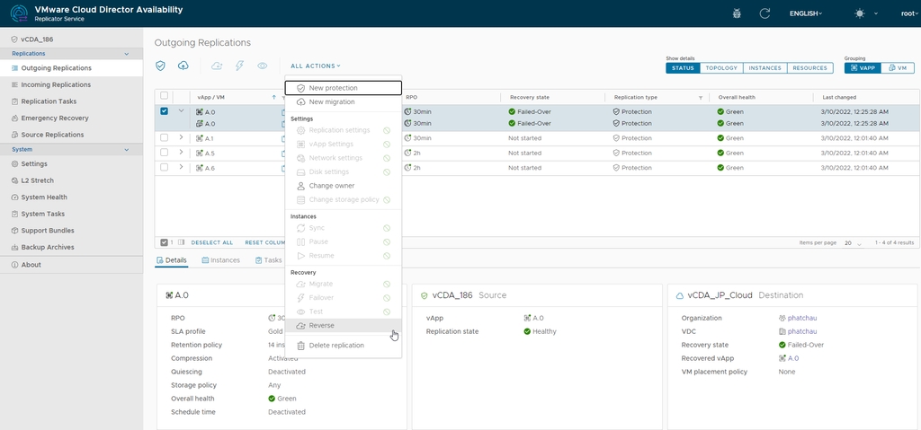Image resolution: width=921 pixels, height=430 pixels.
Task: Open Backup Archives from the sidebar
Action: click(x=48, y=247)
